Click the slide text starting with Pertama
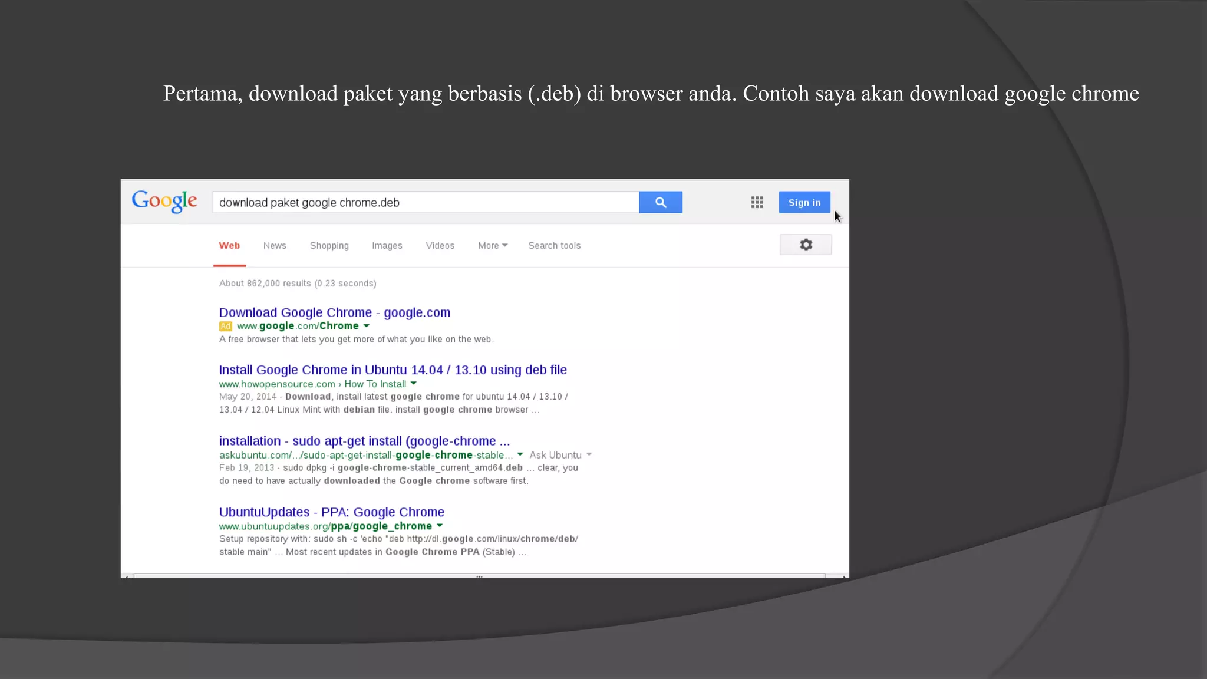This screenshot has width=1207, height=679. click(x=651, y=94)
